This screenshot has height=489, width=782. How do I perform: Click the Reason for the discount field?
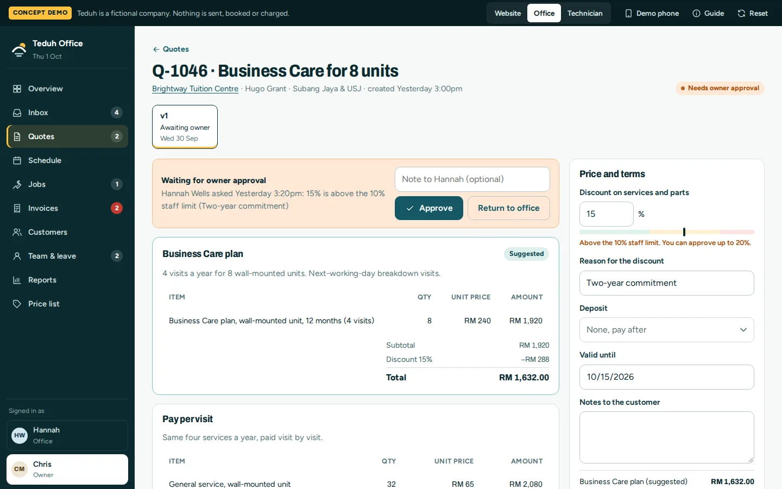click(667, 283)
